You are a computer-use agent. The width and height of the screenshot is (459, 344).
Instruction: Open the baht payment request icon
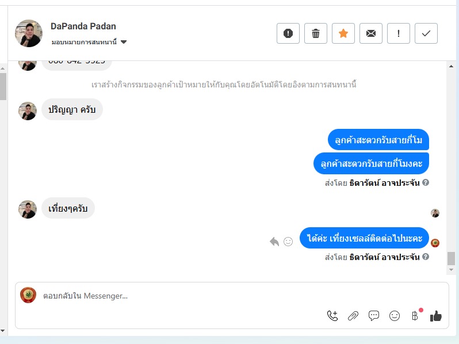pyautogui.click(x=415, y=316)
